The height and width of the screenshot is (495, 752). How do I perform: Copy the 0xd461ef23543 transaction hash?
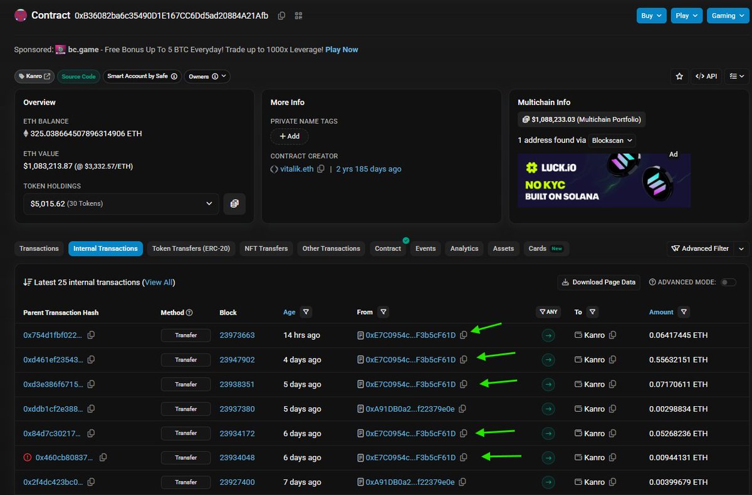[x=91, y=359]
